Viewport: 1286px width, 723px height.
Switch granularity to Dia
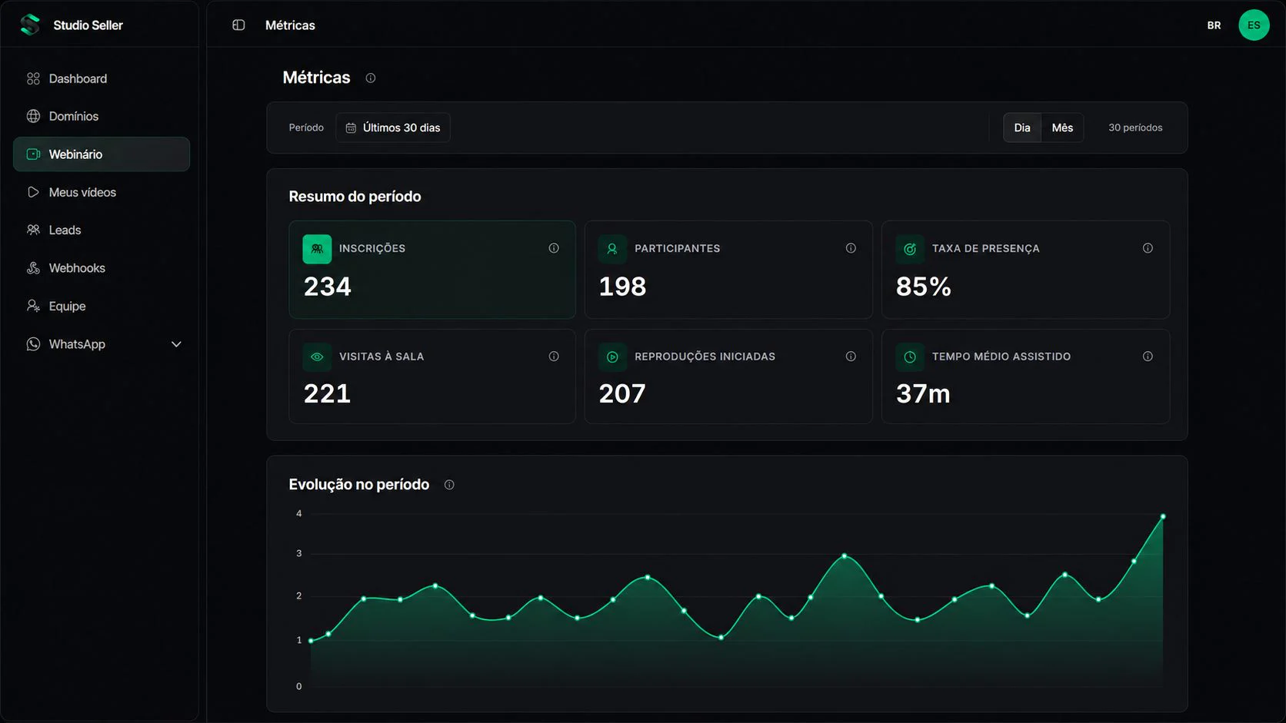click(x=1022, y=128)
